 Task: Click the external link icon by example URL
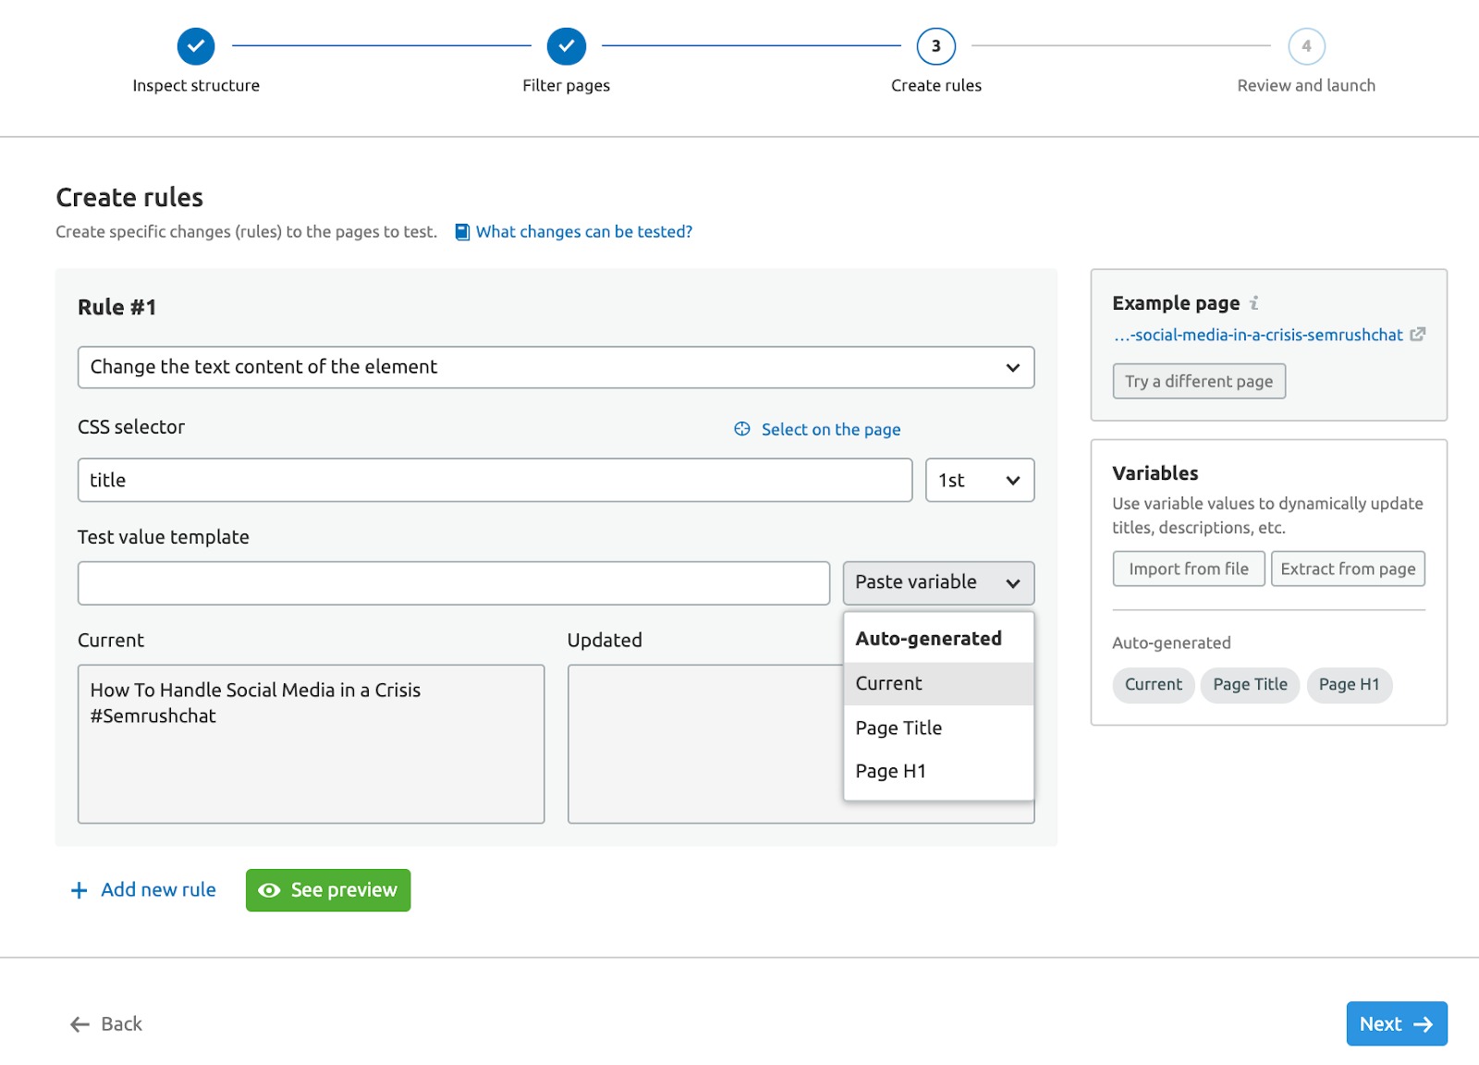coord(1417,335)
